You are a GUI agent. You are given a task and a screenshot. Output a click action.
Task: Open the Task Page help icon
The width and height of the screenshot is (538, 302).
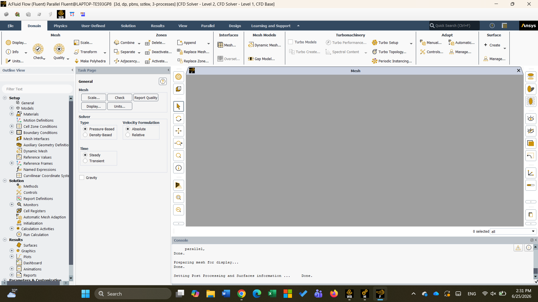coord(163,81)
